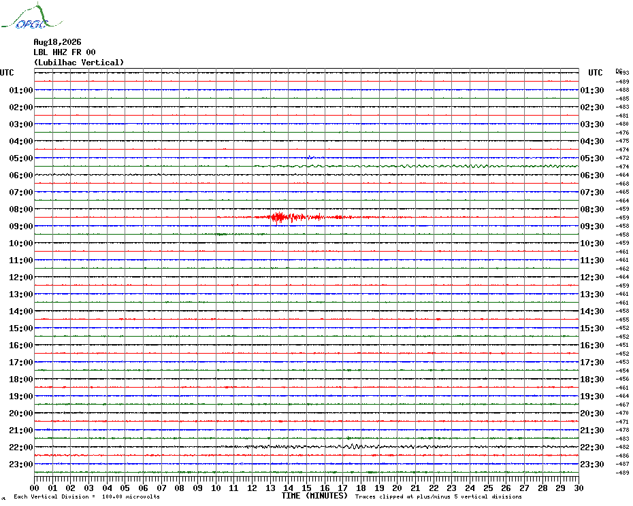The height and width of the screenshot is (506, 633).
Task: Click the minute axis label 10
Action: [x=216, y=488]
